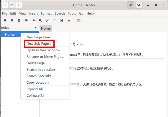Apply underline mark formatting icon
This screenshot has height=117, width=168.
click(19, 20)
